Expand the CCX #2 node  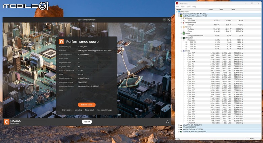(186, 47)
